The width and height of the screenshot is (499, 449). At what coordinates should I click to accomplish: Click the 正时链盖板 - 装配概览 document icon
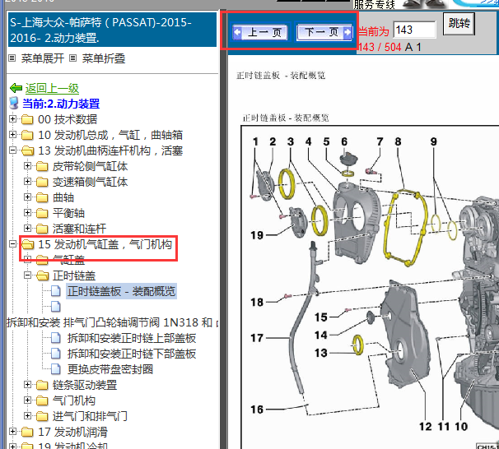click(56, 291)
